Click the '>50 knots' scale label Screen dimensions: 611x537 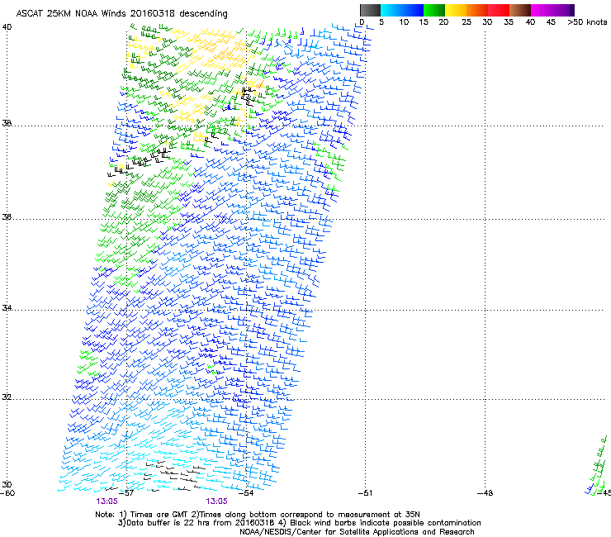pyautogui.click(x=587, y=22)
